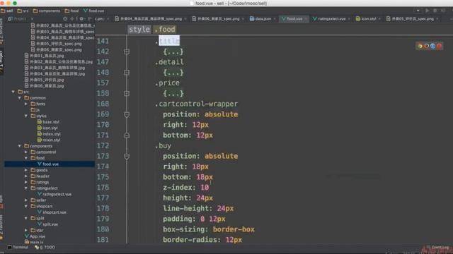Image resolution: width=453 pixels, height=254 pixels.
Task: Select ratingselect.vue in project tree
Action: 55,195
